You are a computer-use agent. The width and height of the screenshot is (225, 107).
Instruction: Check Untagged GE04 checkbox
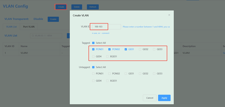[x=93, y=81]
